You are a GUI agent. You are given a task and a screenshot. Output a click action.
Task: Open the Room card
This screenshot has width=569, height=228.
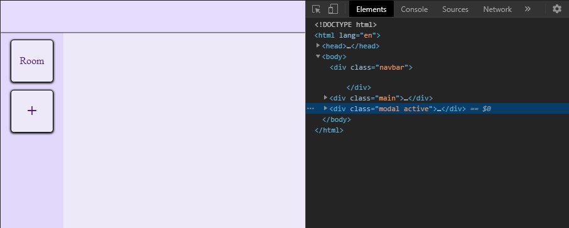point(32,61)
